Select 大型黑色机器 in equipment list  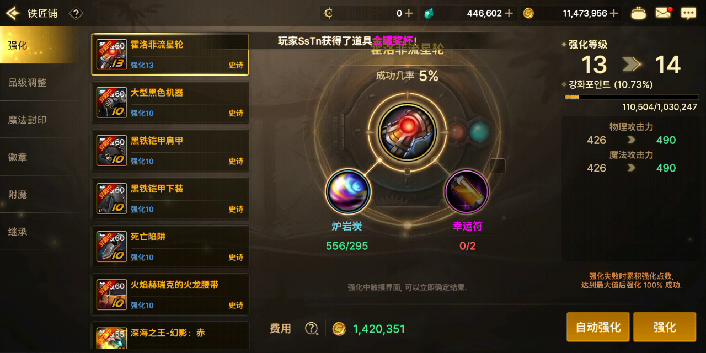pos(170,102)
